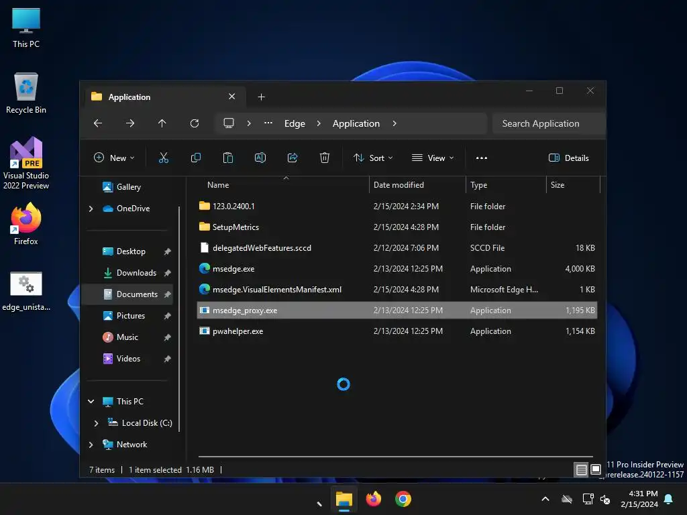The image size is (687, 515).
Task: Unpin Pictures using its pin icon
Action: [x=167, y=317]
